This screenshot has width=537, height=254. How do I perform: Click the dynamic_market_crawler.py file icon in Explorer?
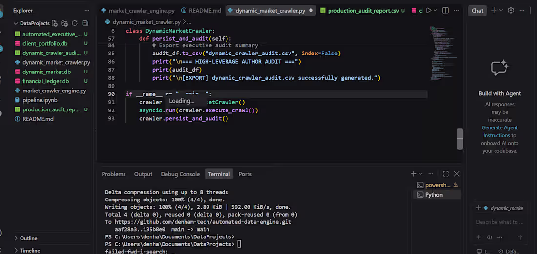pyautogui.click(x=18, y=62)
